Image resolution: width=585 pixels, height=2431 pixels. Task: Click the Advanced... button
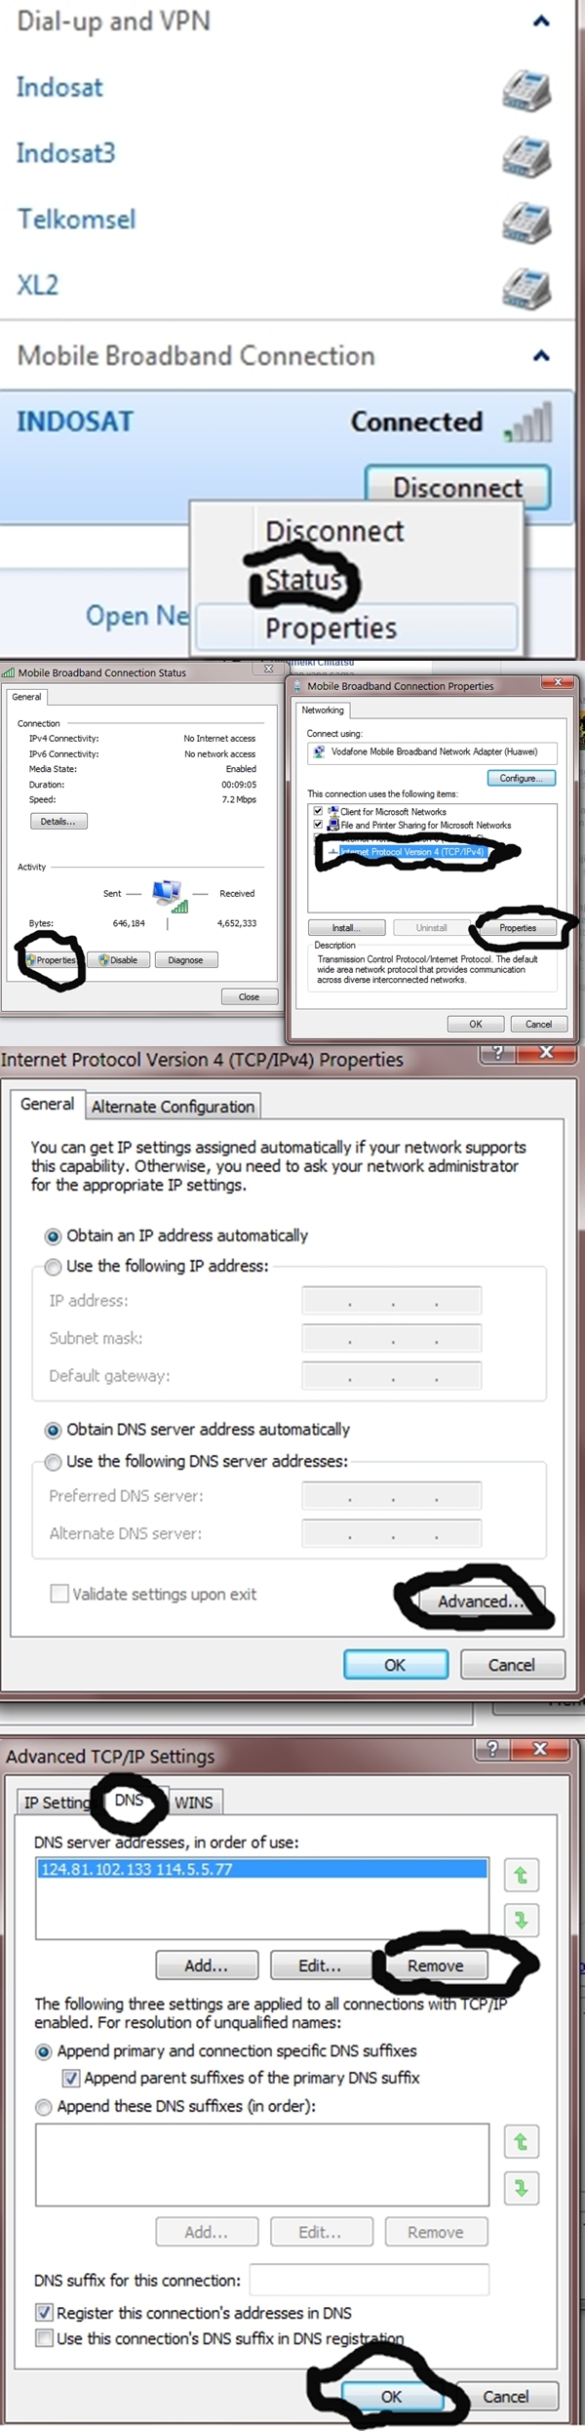(480, 1601)
